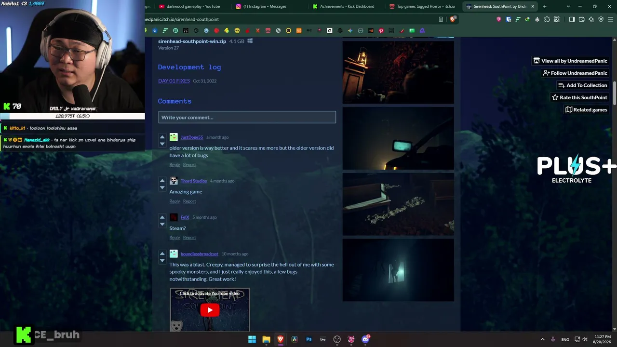Open Discord from the taskbar

point(365,339)
